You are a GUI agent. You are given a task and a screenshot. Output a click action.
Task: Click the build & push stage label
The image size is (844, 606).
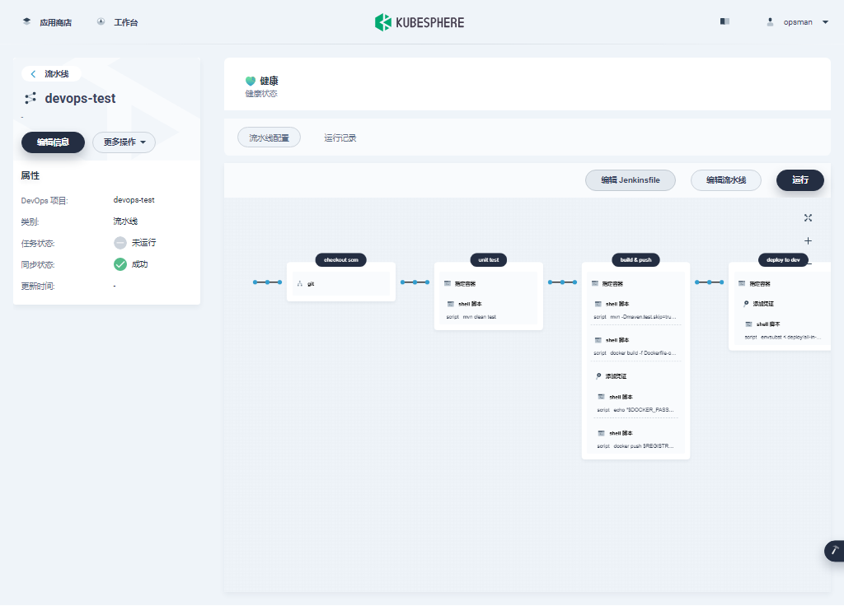(x=635, y=259)
